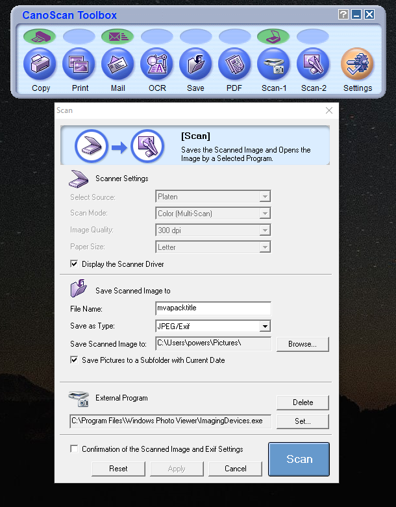Open the Image Quality dropdown
Image resolution: width=396 pixels, height=507 pixels.
coord(264,230)
